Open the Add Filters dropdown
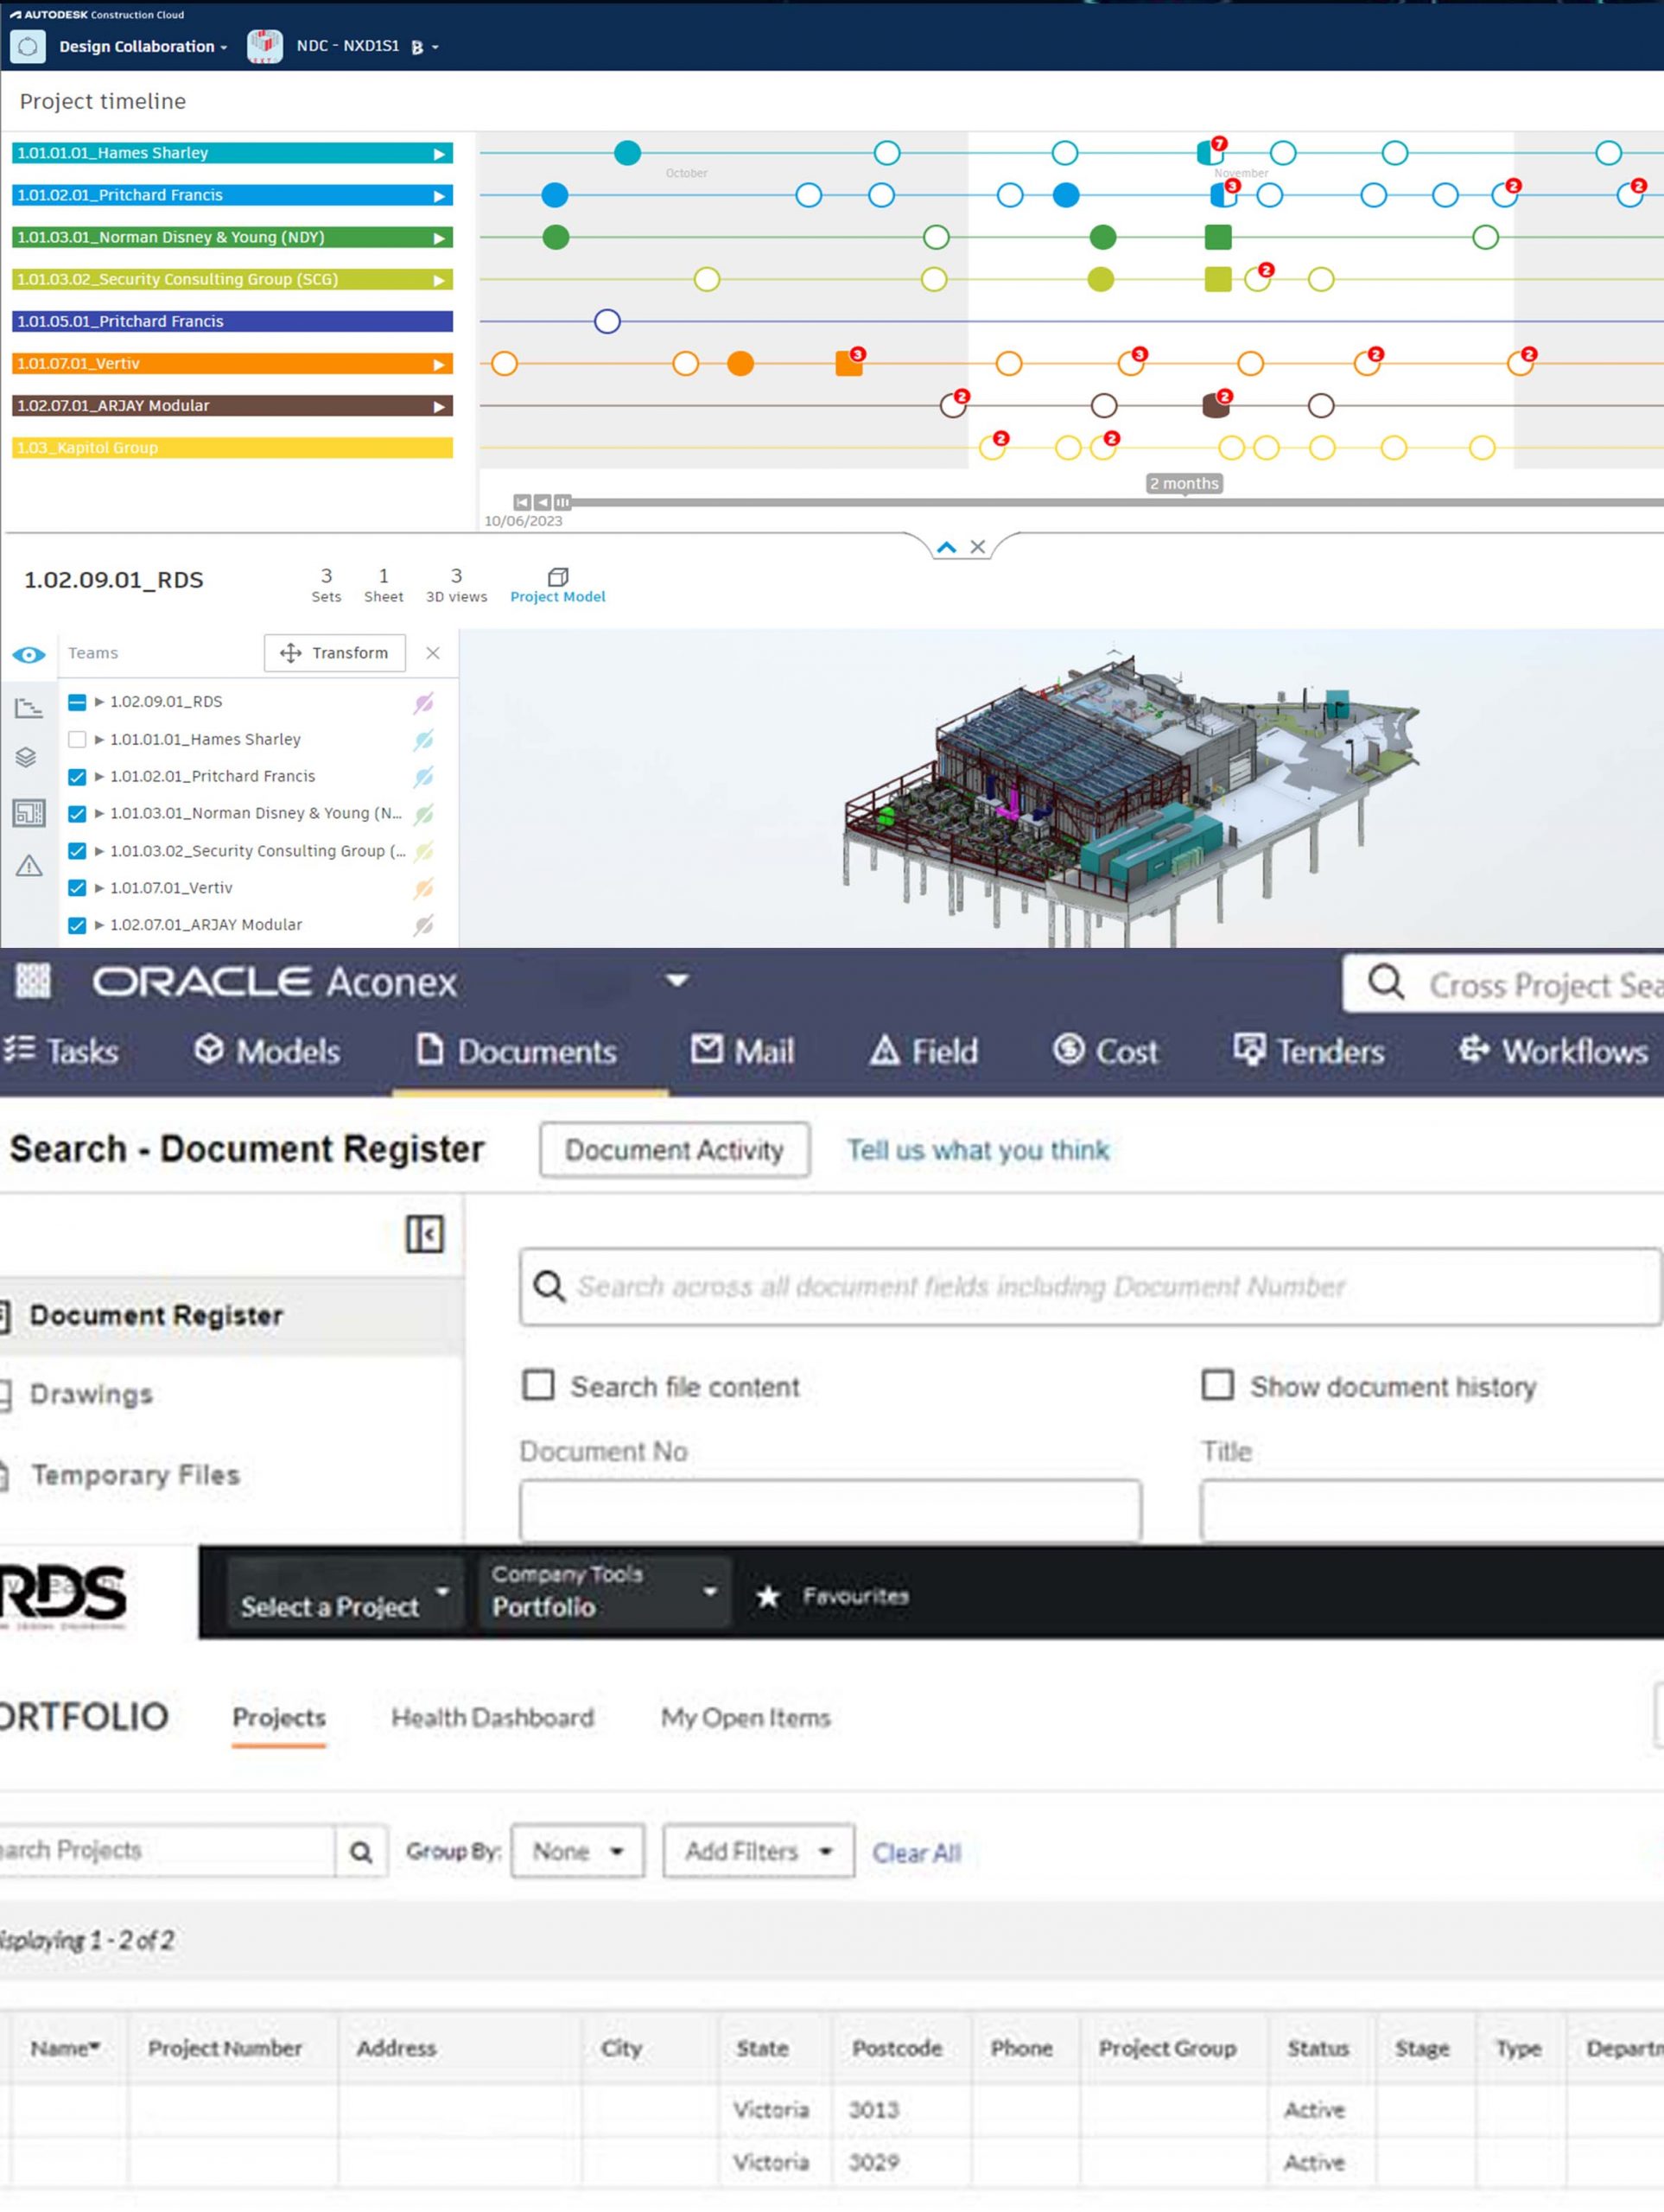The height and width of the screenshot is (2212, 1664). pyautogui.click(x=758, y=1851)
